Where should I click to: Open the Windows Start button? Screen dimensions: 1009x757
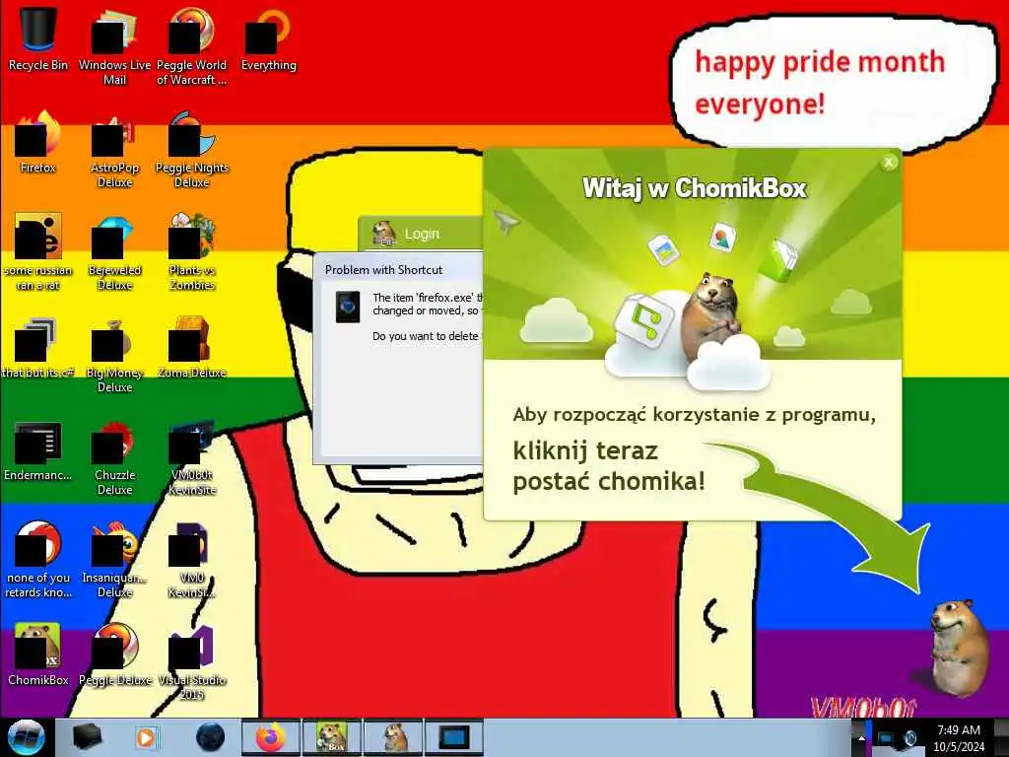coord(26,737)
